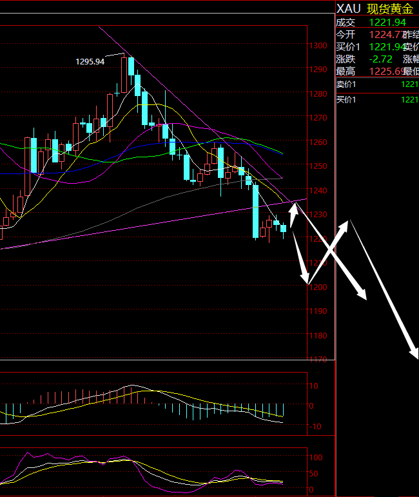Select the 1260 price axis label
This screenshot has width=419, height=497.
click(x=318, y=142)
